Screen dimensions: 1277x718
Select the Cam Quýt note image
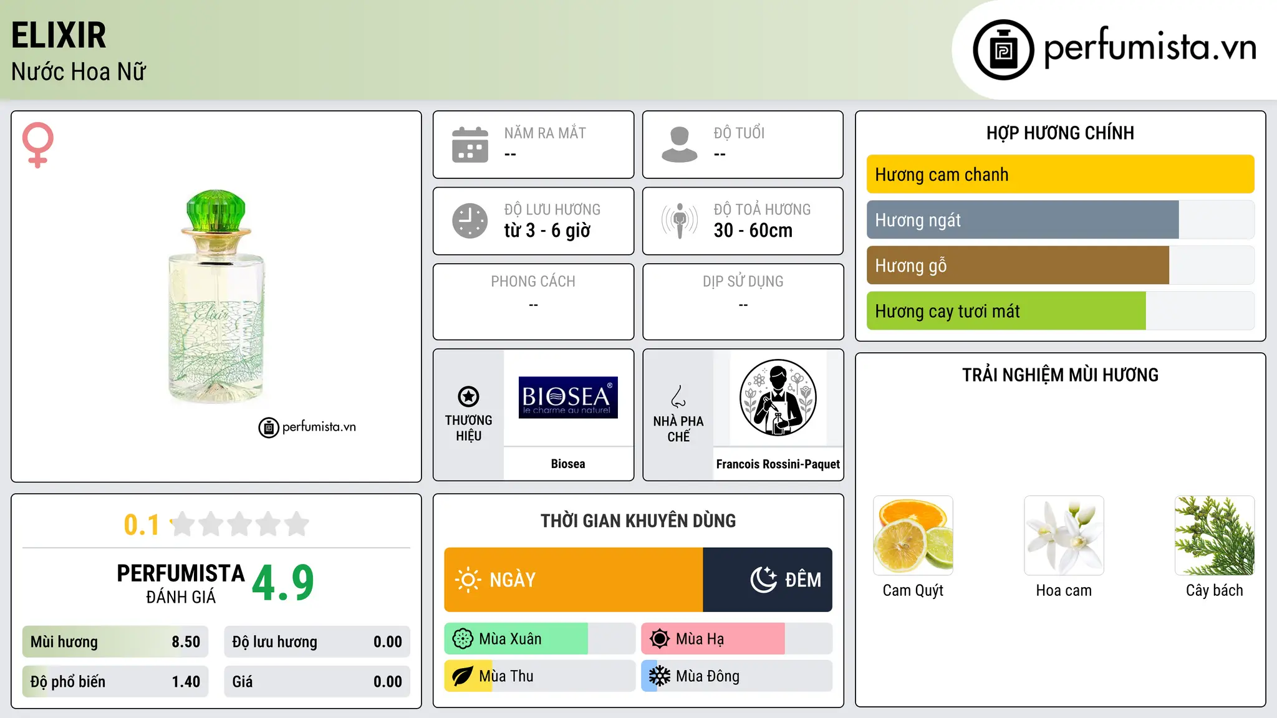(x=913, y=535)
